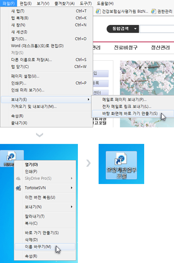
Task: Select the 요양기관업무포털 desktop shortcut
Action: coord(121,165)
